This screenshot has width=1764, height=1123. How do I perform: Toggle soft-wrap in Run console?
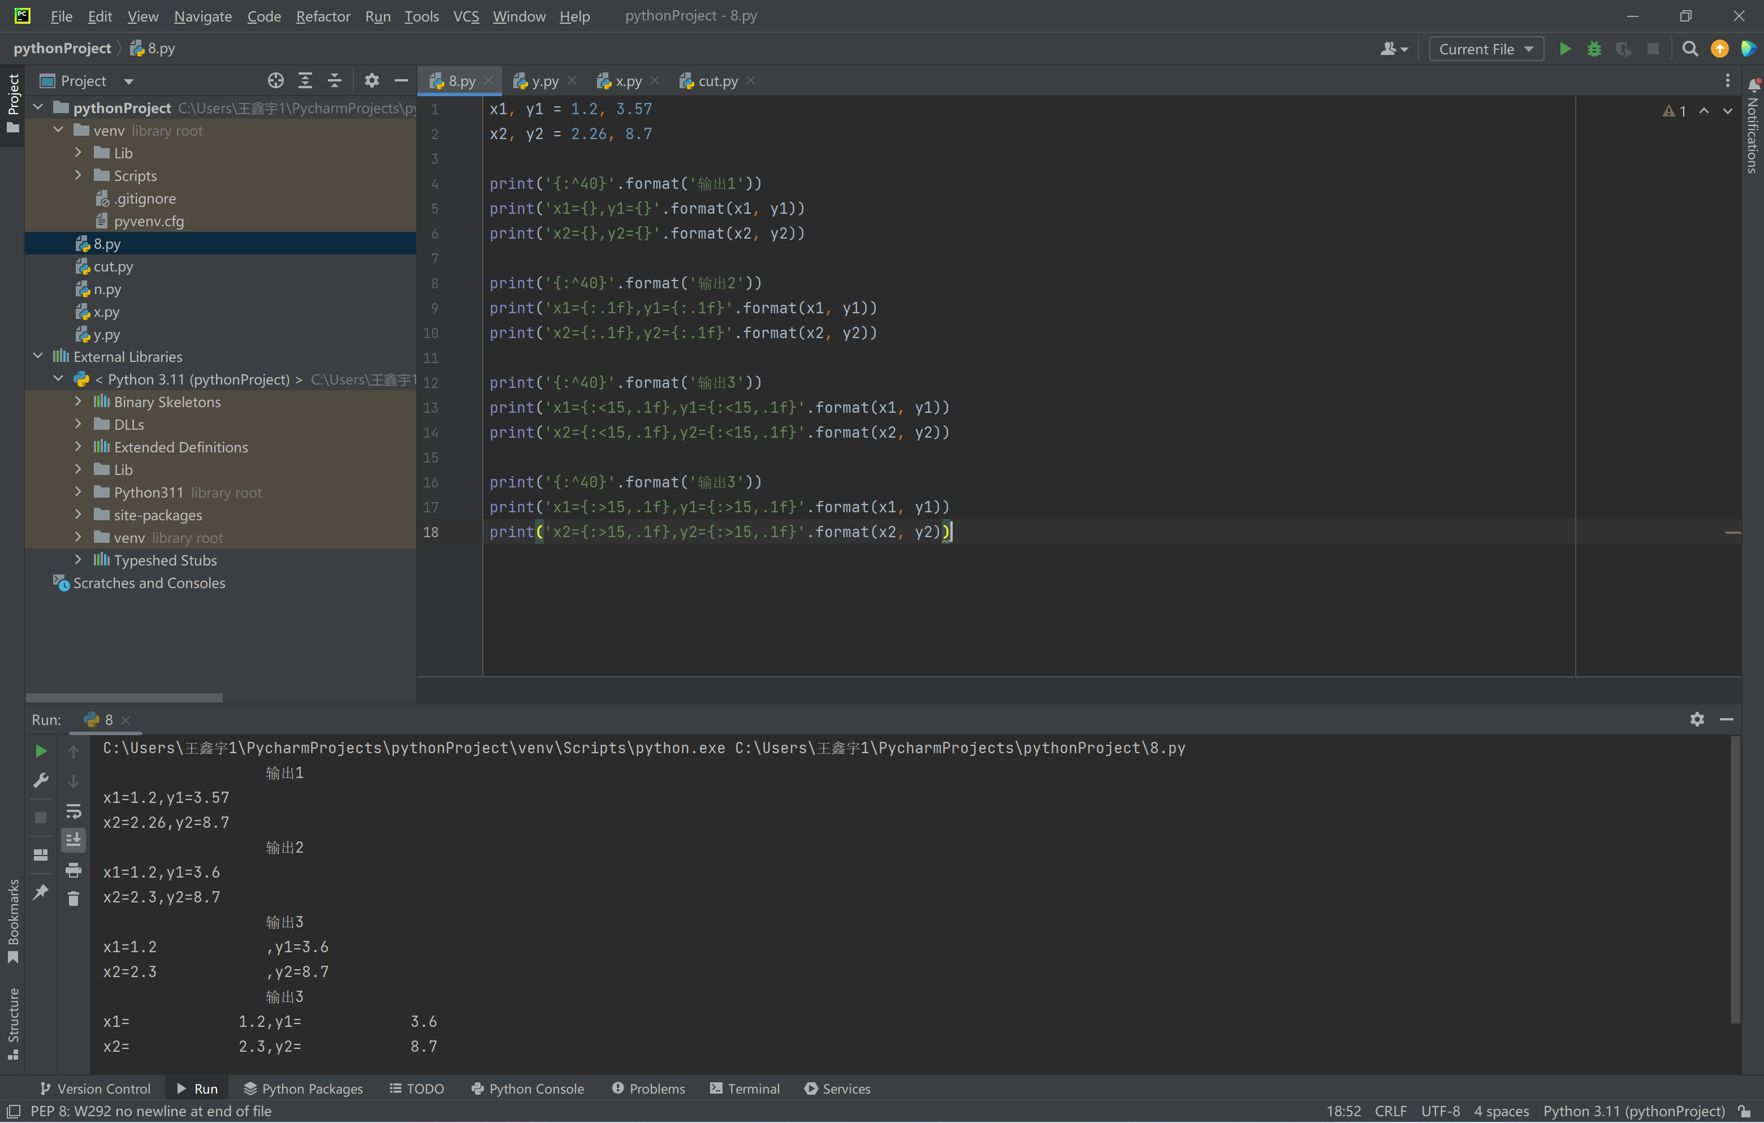click(73, 811)
